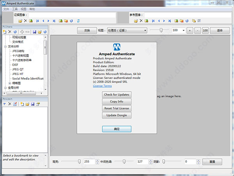The width and height of the screenshot is (234, 176).
Task: Open the 视图 view mode dropdown
Action: click(x=127, y=31)
